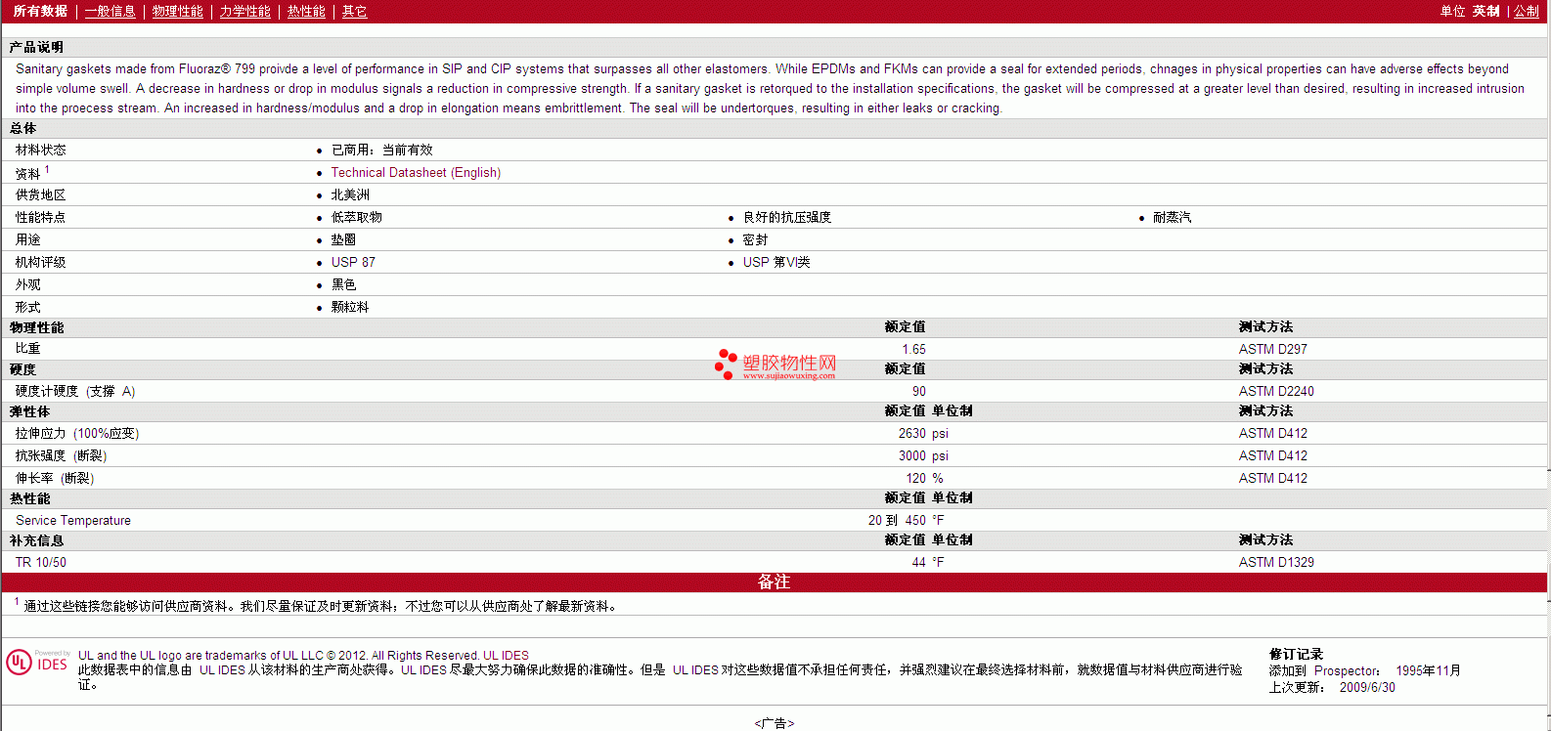
Task: Click the 北美洲 value
Action: [x=350, y=194]
